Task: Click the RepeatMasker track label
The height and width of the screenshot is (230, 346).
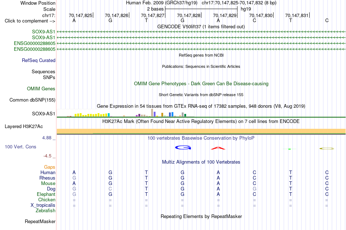Action: point(40,221)
